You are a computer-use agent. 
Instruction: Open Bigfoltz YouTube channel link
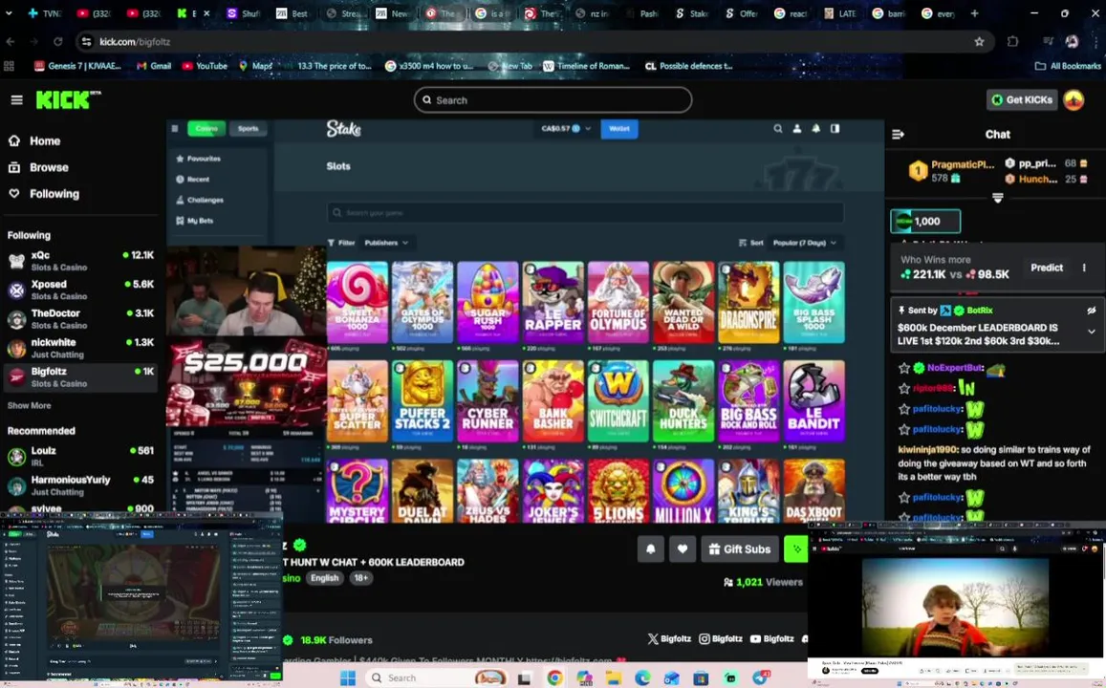[x=771, y=638]
